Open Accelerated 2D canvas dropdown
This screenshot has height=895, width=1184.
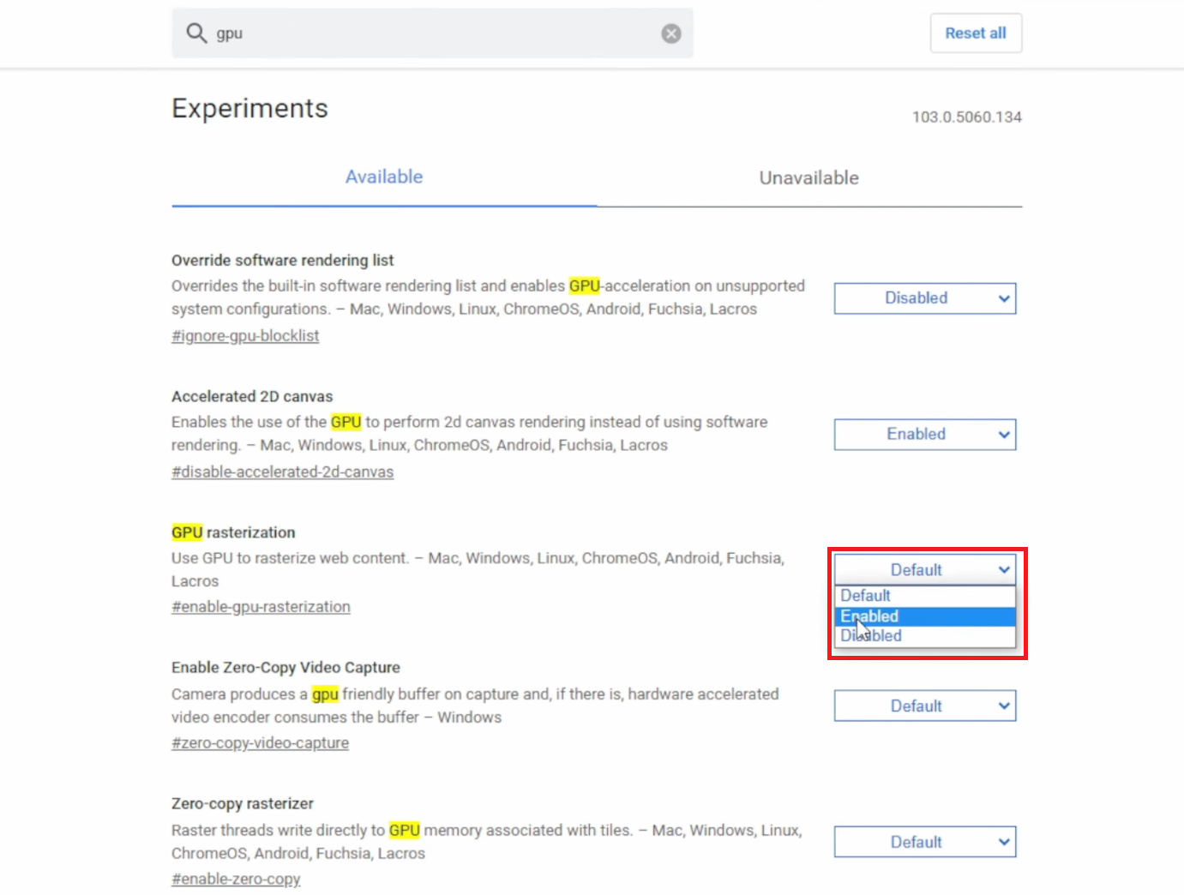pos(924,435)
